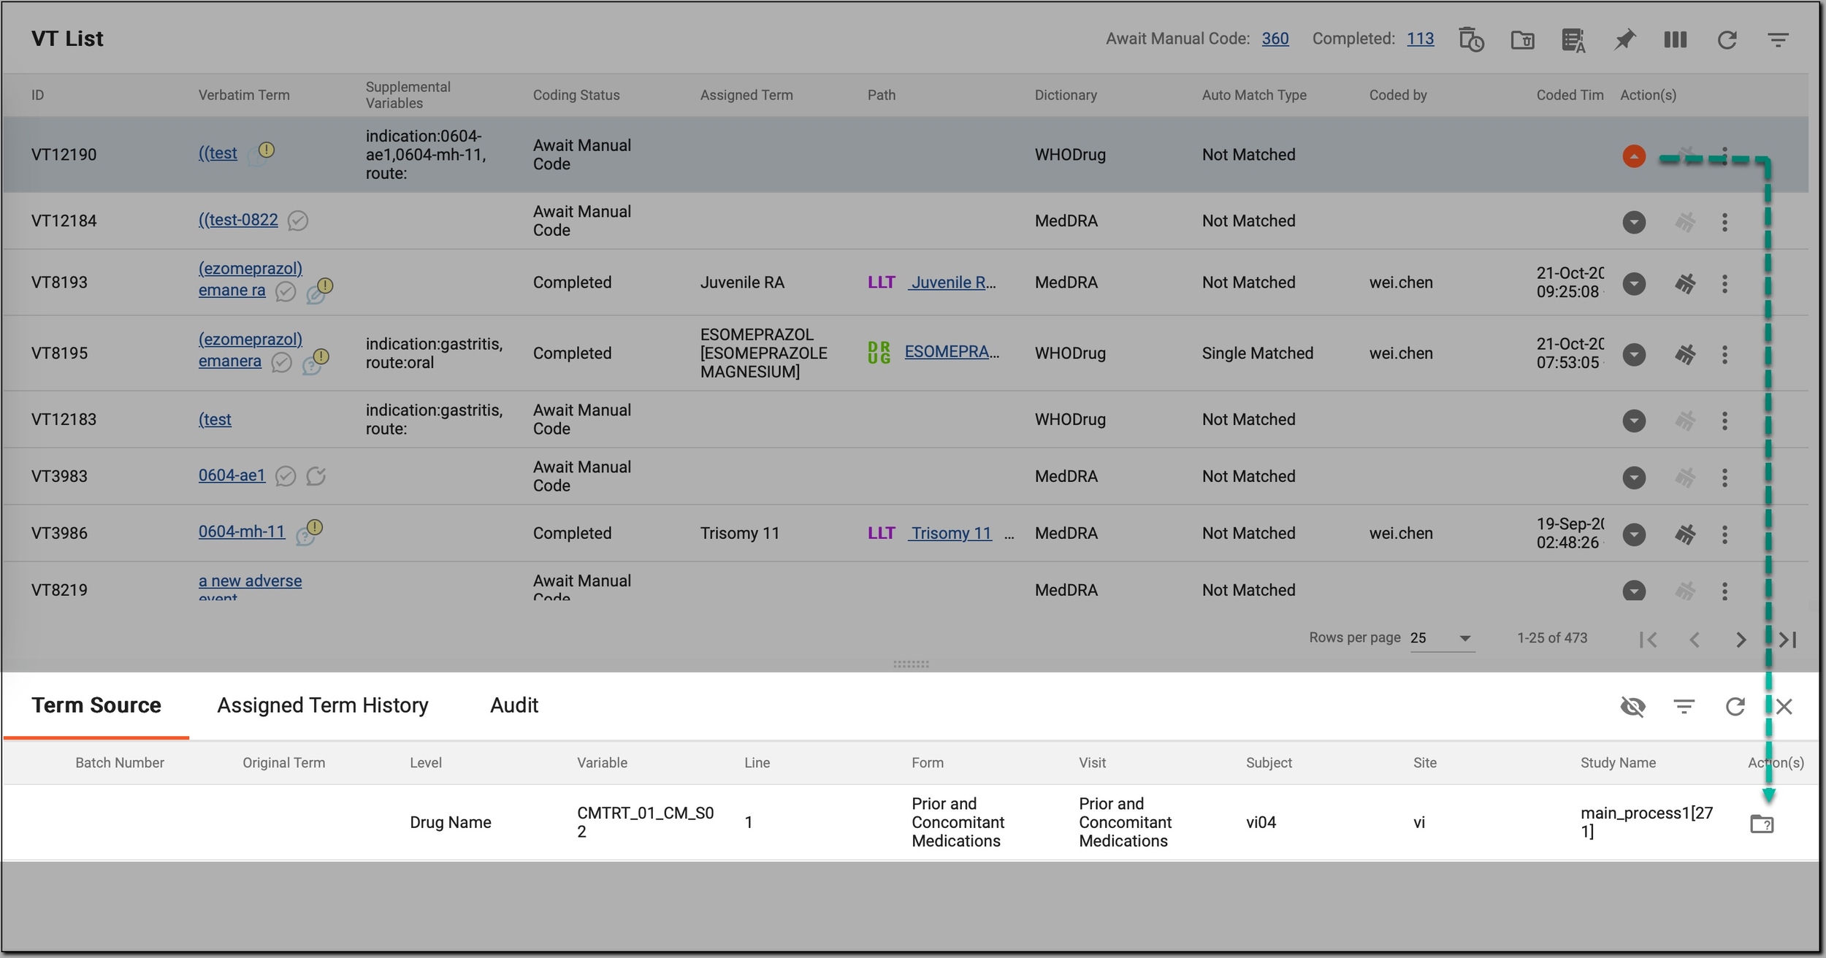Screen dimensions: 1826x958
Task: Click the uncode icon in VT3986 row
Action: click(1685, 534)
